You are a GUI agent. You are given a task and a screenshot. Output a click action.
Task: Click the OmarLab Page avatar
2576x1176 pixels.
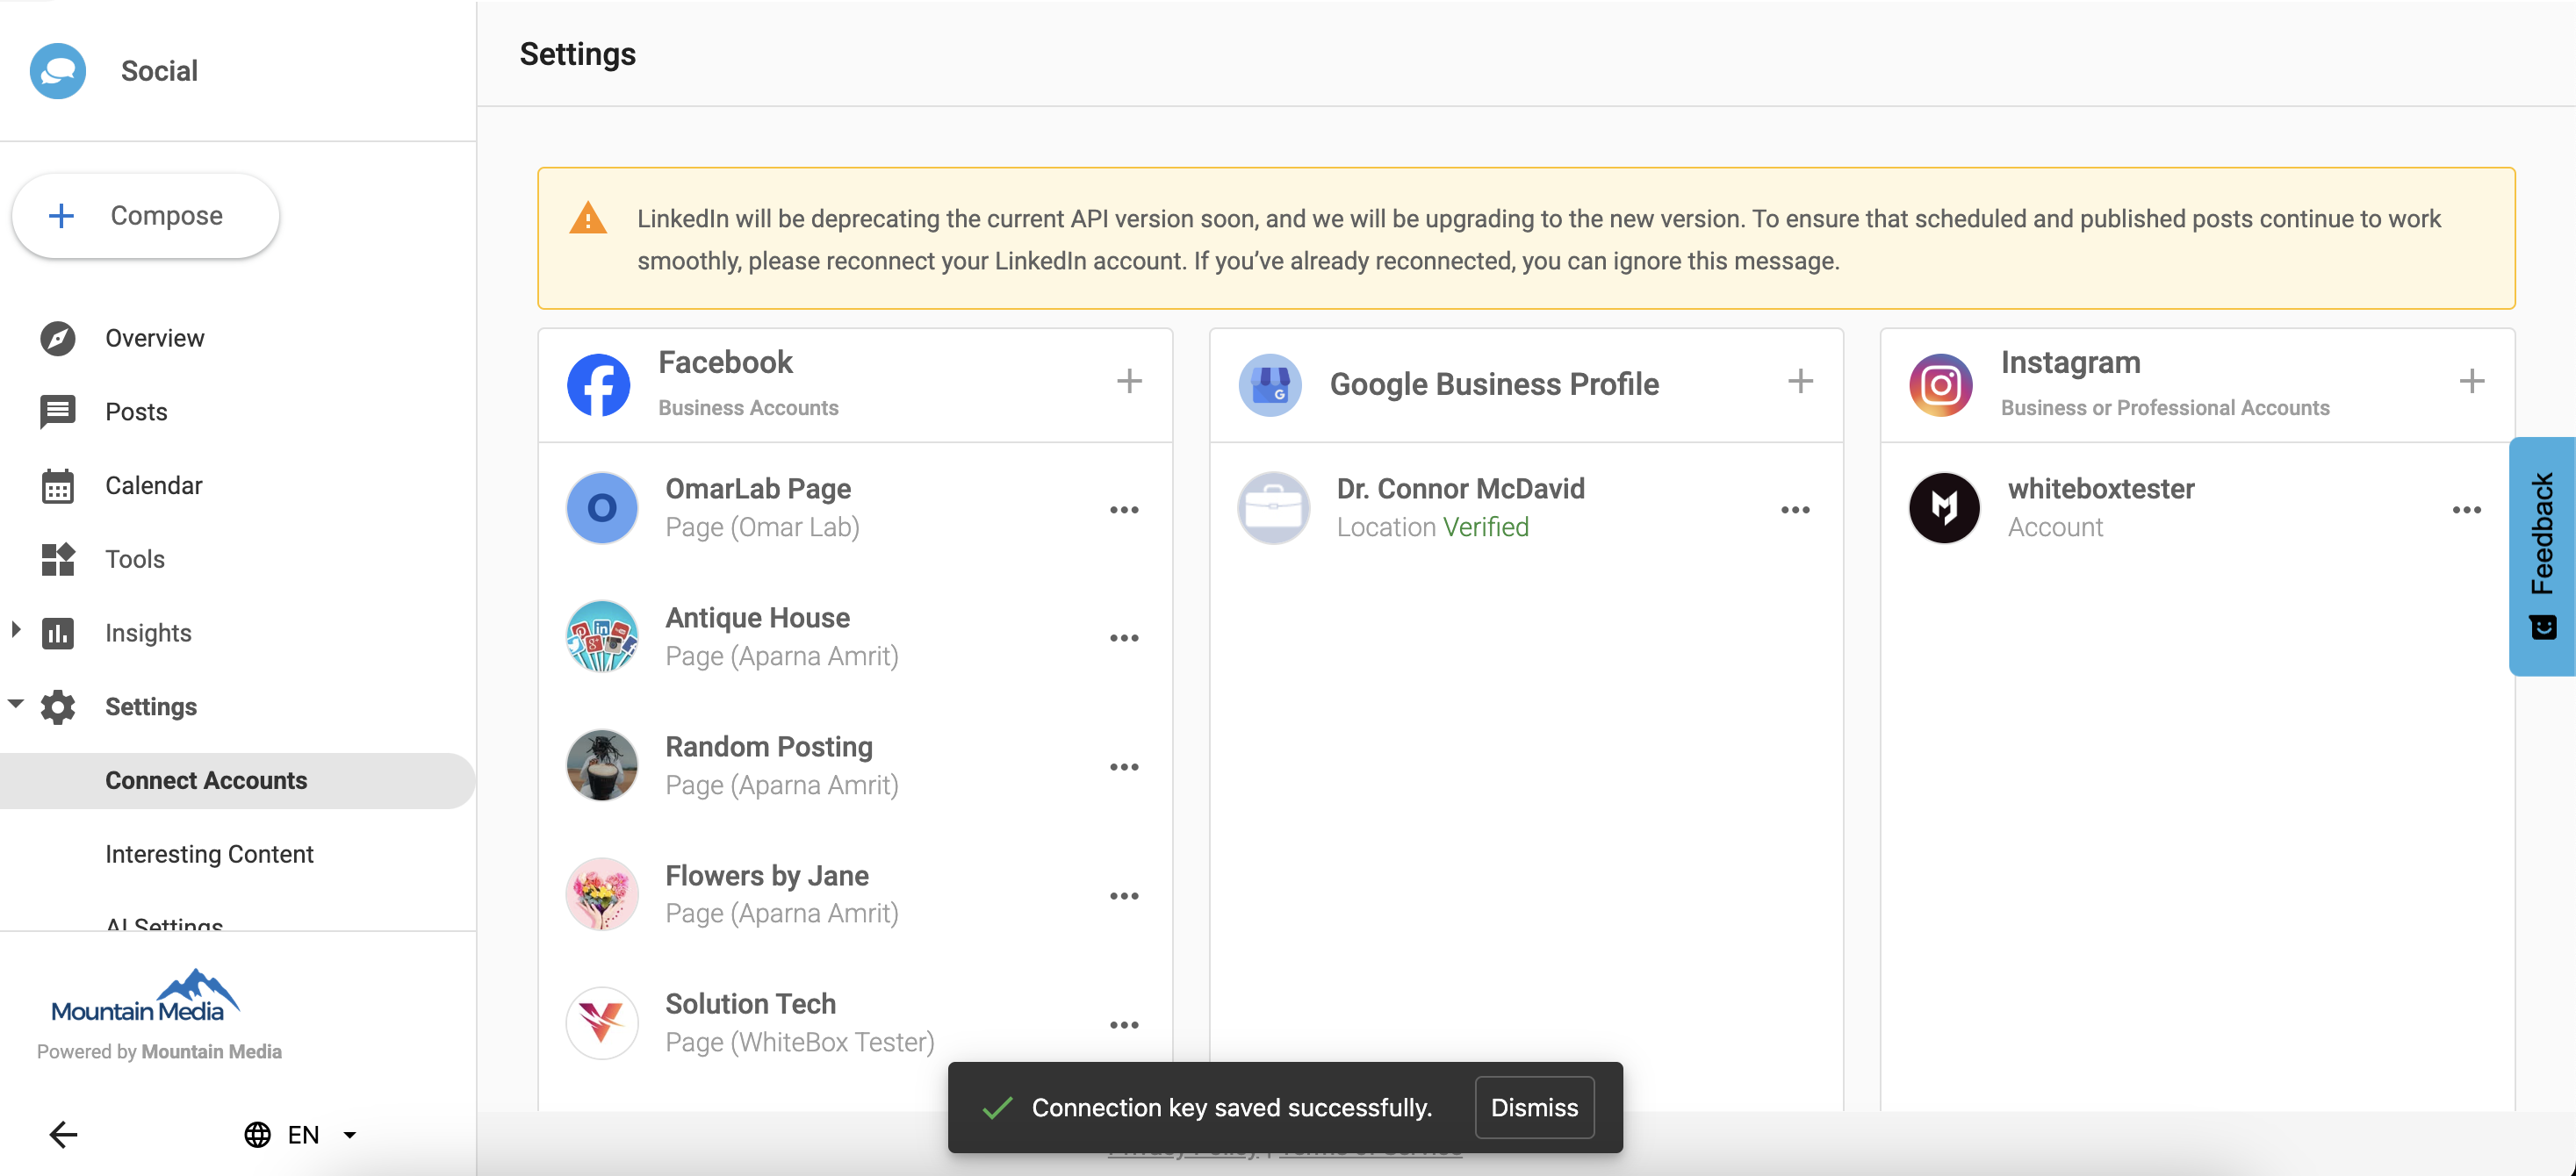[602, 508]
